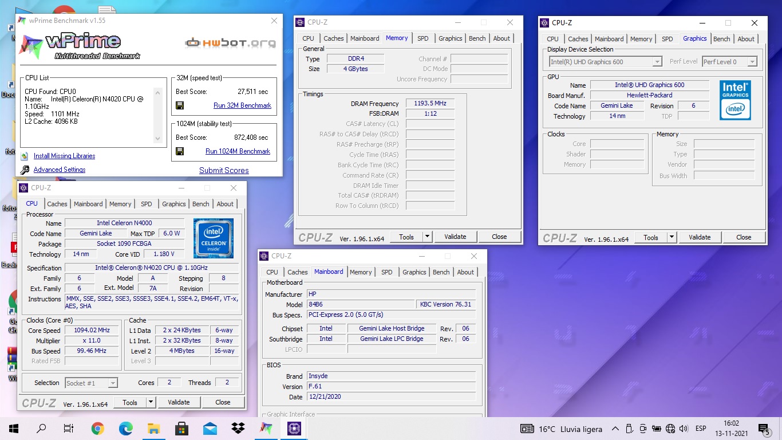Expand the Tools dropdown arrow in the CPU window
This screenshot has width=782, height=440.
[x=151, y=402]
